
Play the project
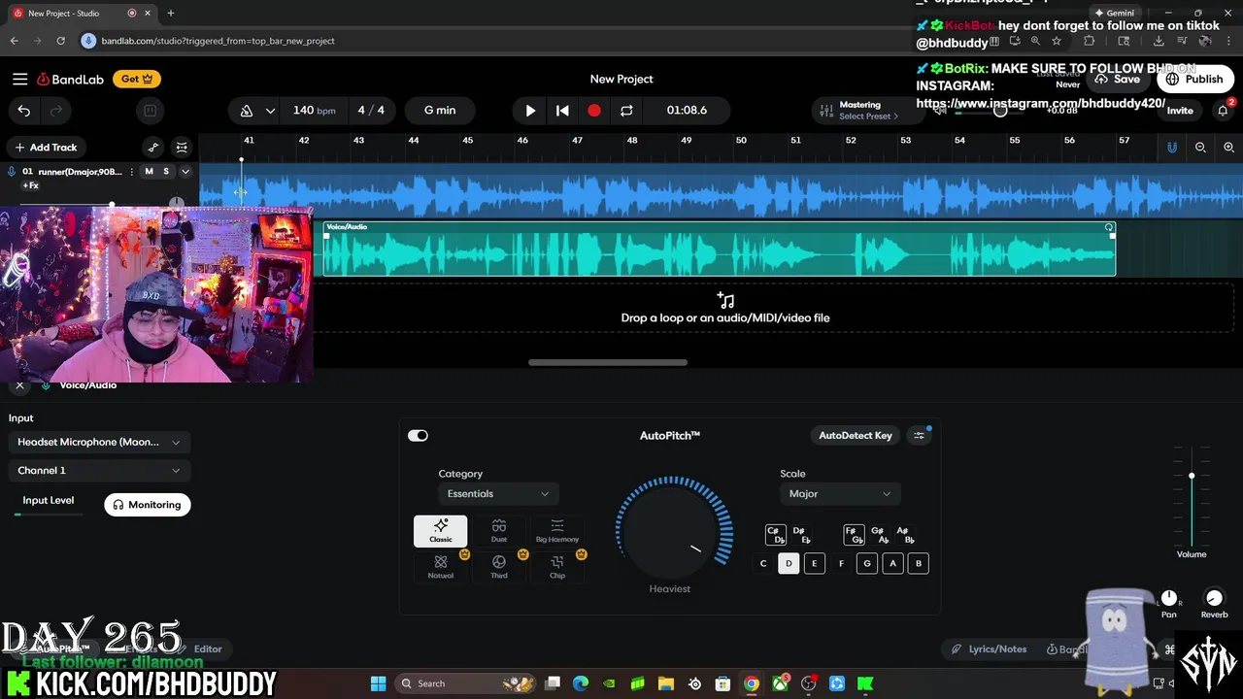pyautogui.click(x=530, y=111)
